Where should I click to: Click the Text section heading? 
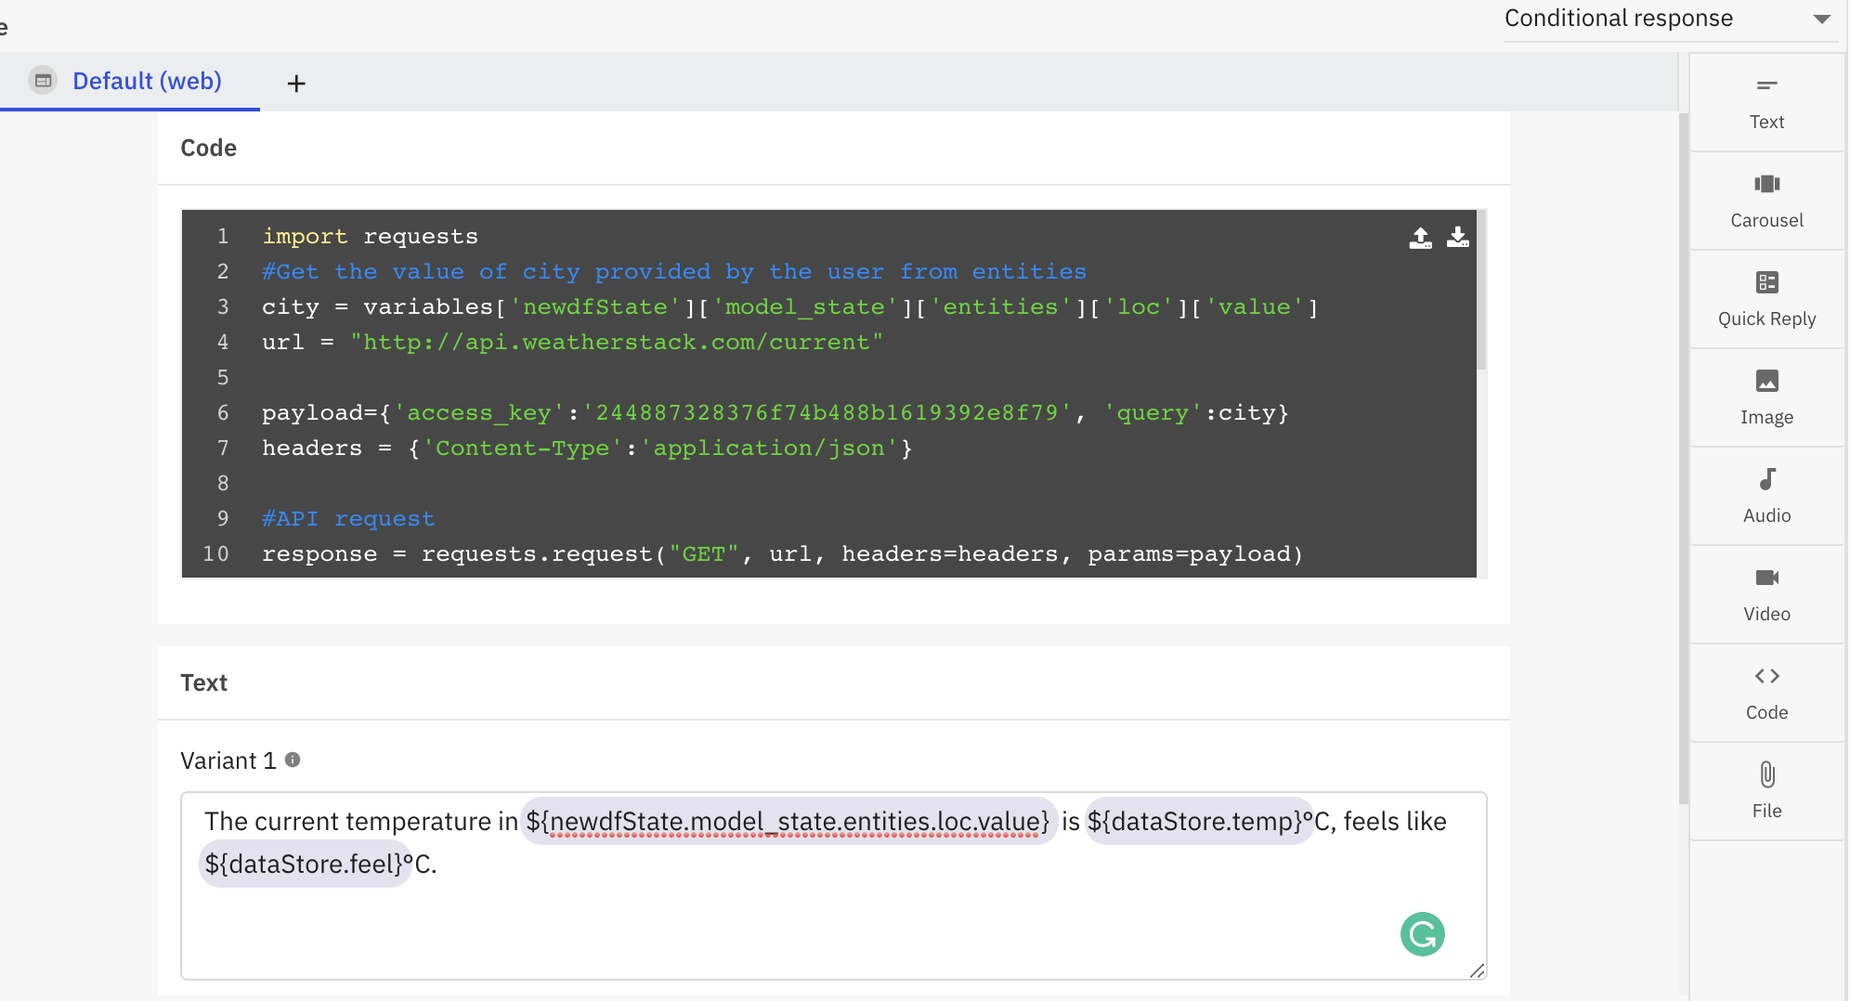203,682
